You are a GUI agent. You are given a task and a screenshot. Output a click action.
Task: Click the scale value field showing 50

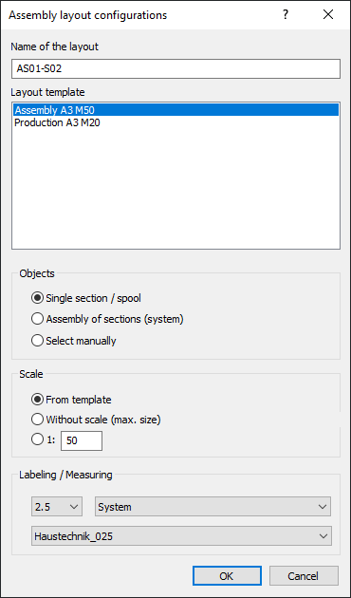(x=82, y=440)
